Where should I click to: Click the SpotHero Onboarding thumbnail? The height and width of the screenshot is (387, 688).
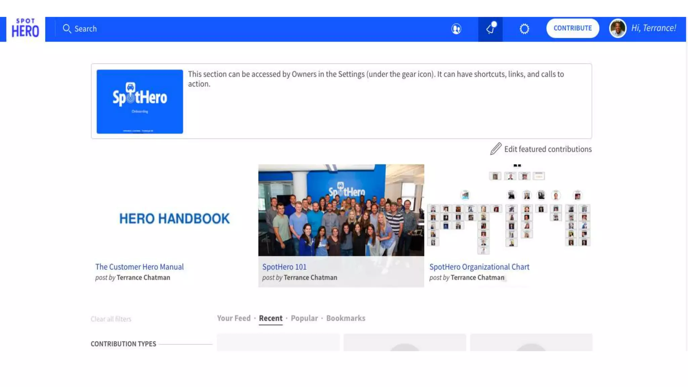coord(140,101)
